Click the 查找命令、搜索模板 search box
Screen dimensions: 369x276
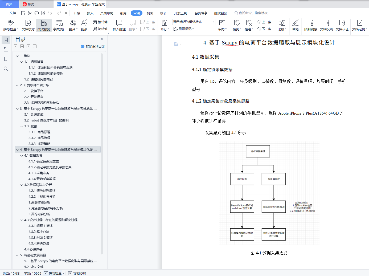(x=251, y=13)
